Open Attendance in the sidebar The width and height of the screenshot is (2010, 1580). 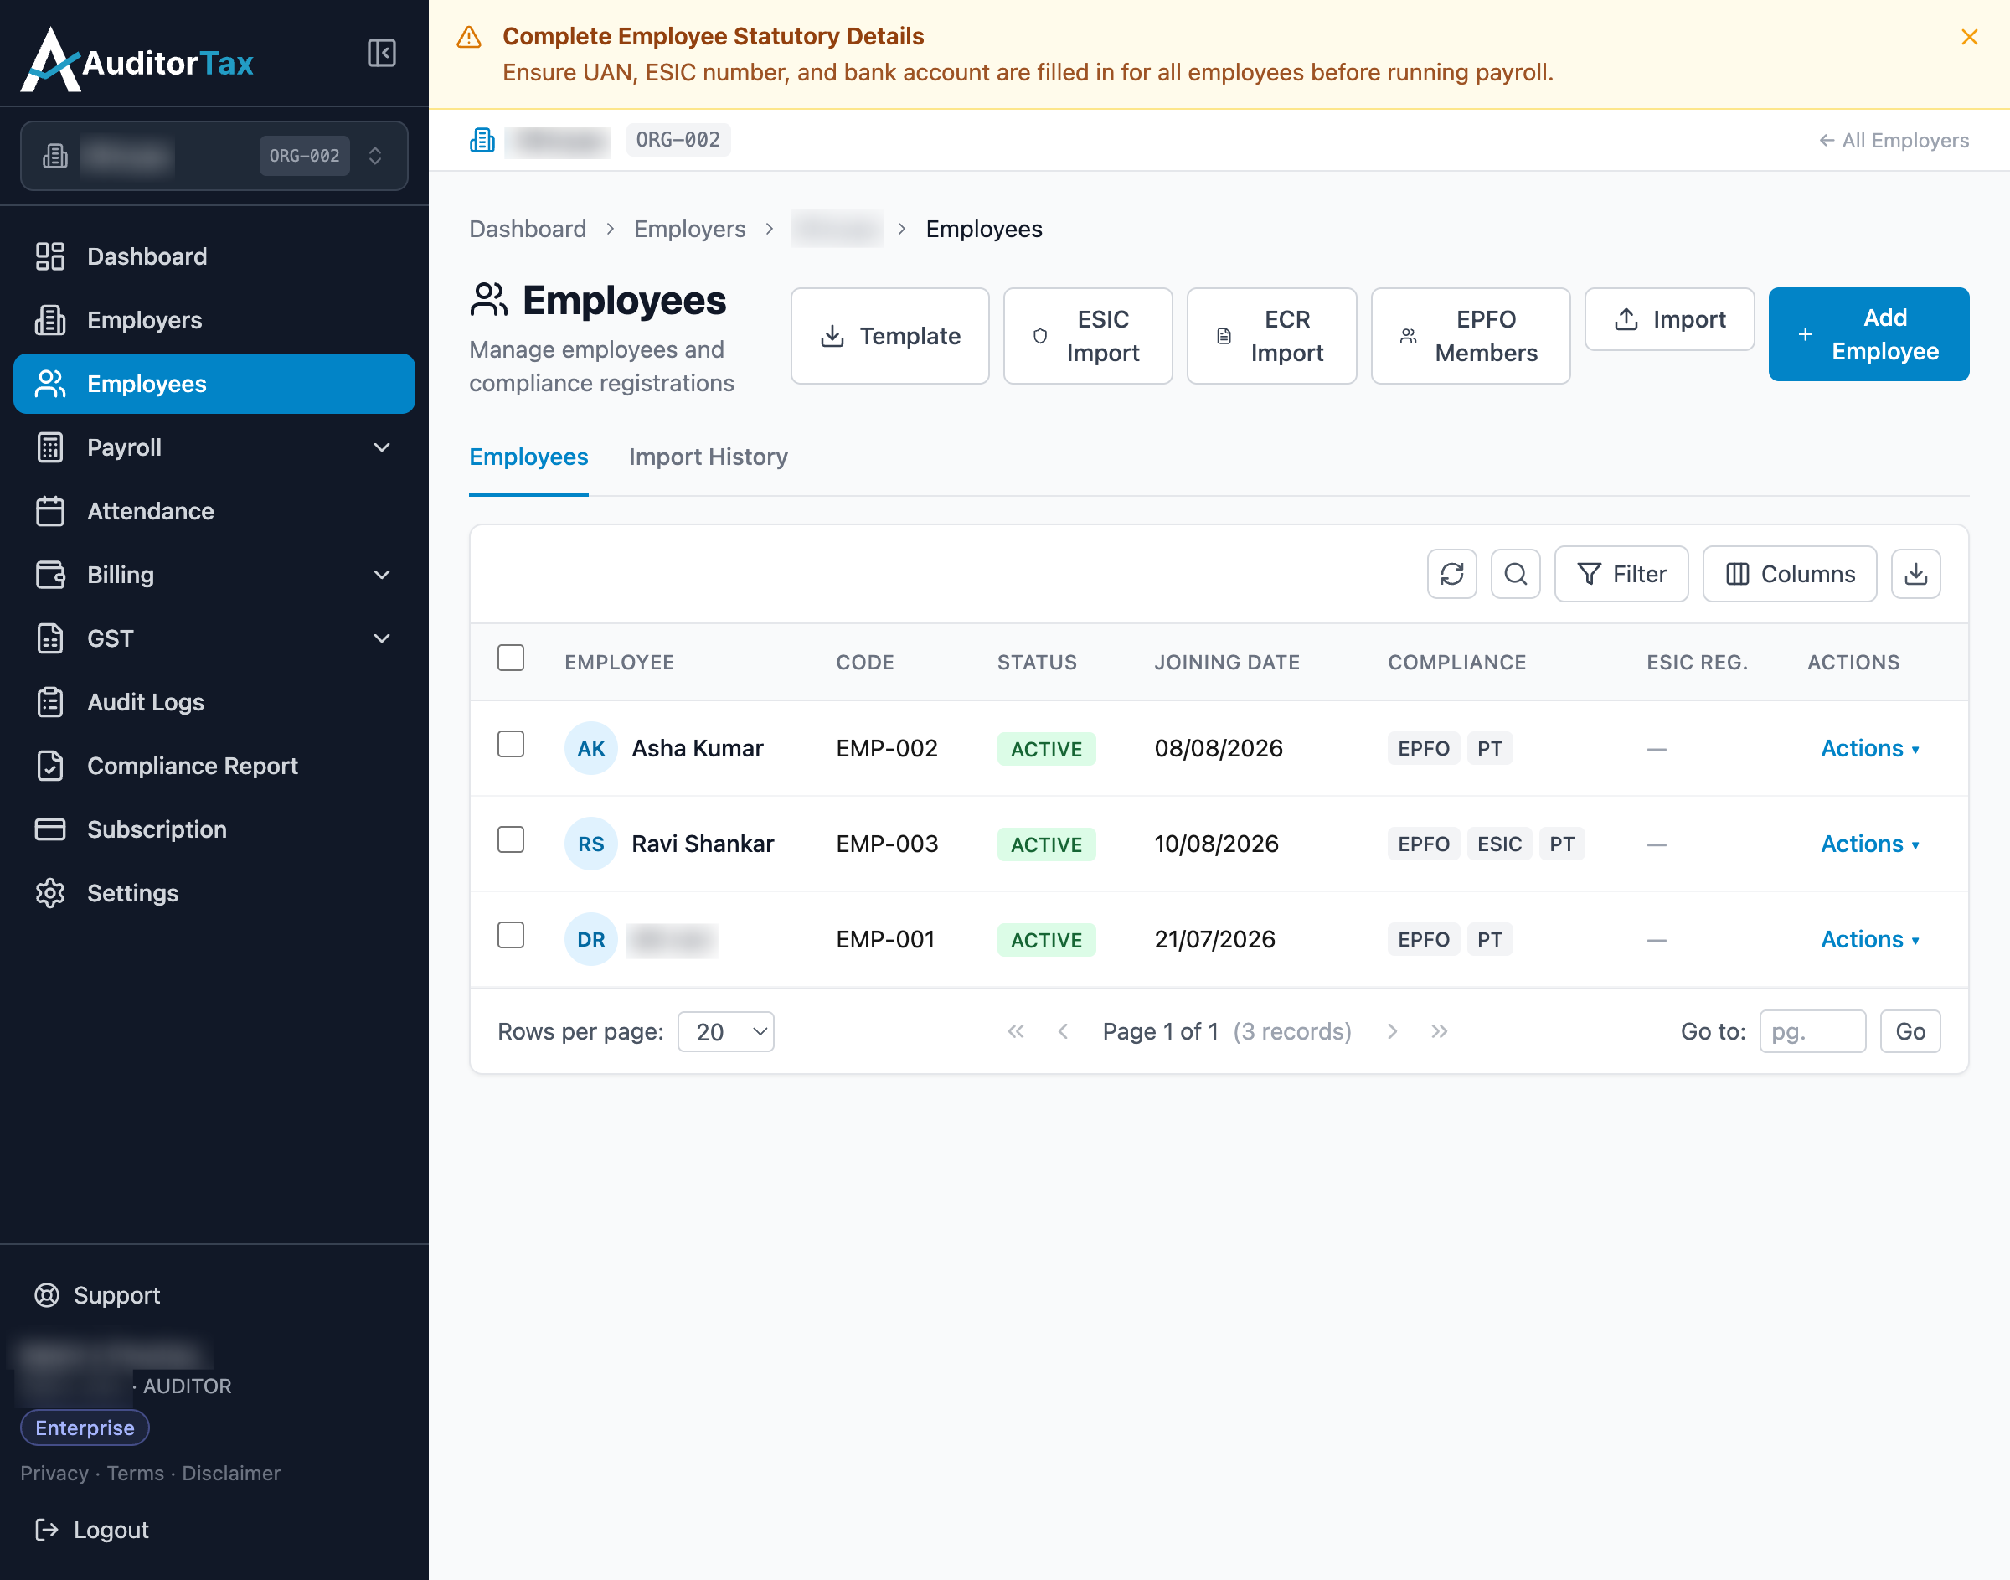coord(214,511)
